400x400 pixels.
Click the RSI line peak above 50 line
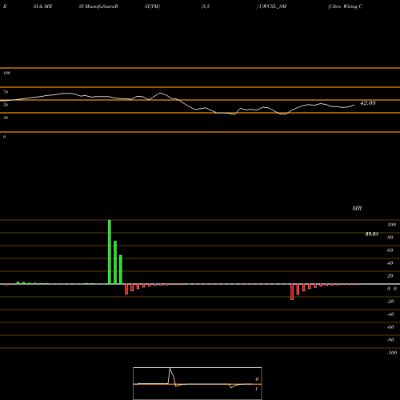pos(160,93)
